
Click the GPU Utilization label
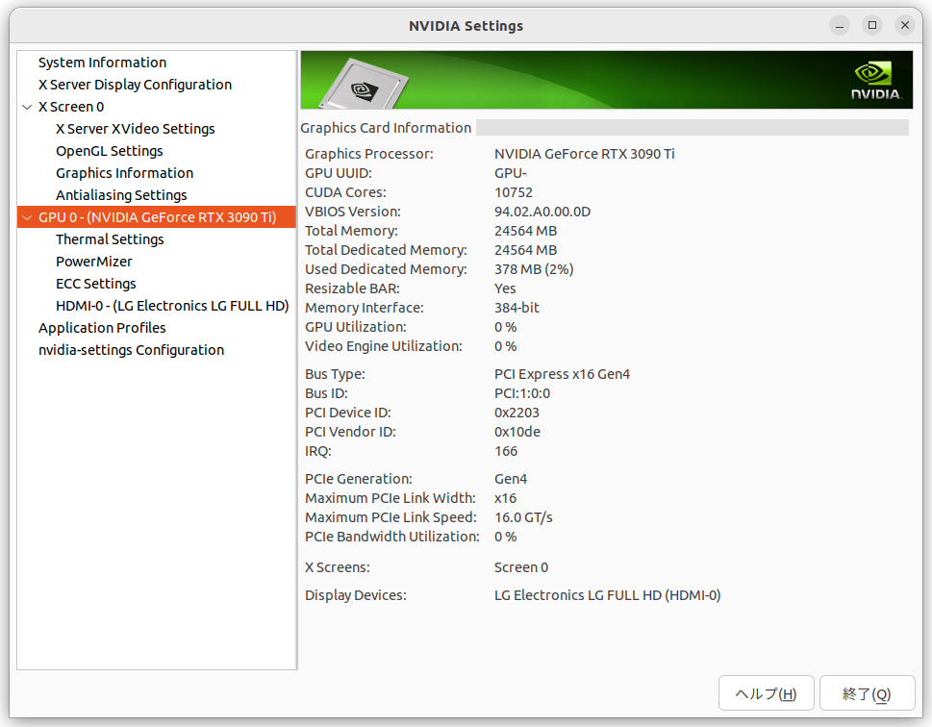tap(356, 327)
